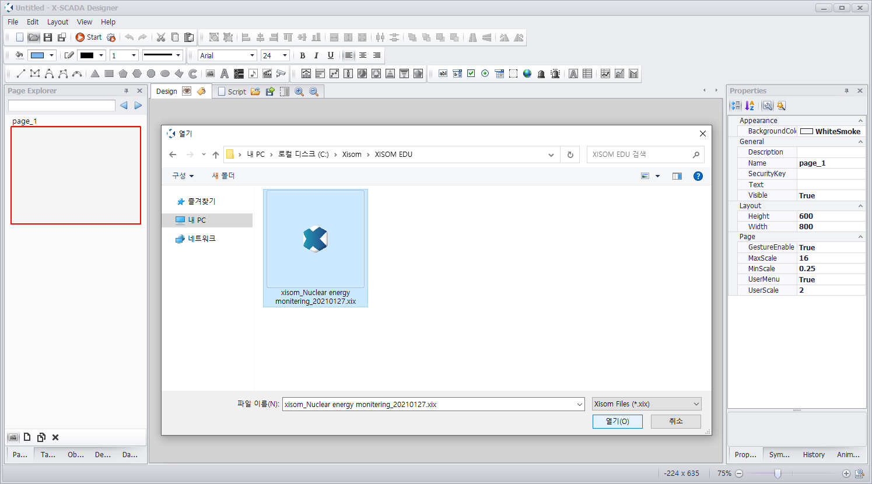This screenshot has height=484, width=872.
Task: Open project folder icon in main toolbar
Action: point(34,37)
